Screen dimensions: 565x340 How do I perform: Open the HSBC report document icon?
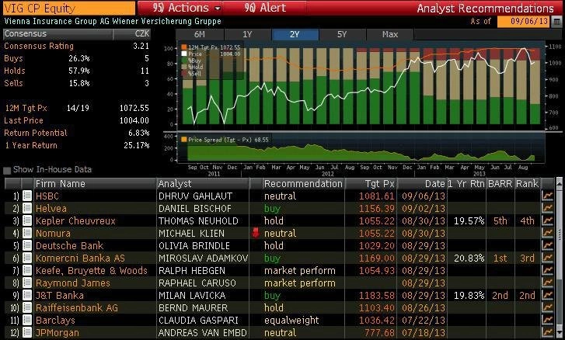click(27, 196)
